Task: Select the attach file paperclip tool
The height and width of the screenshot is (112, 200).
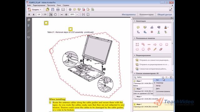Action: click(152, 27)
